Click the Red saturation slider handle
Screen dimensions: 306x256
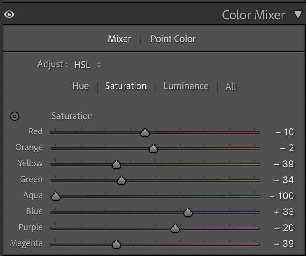pyautogui.click(x=145, y=133)
